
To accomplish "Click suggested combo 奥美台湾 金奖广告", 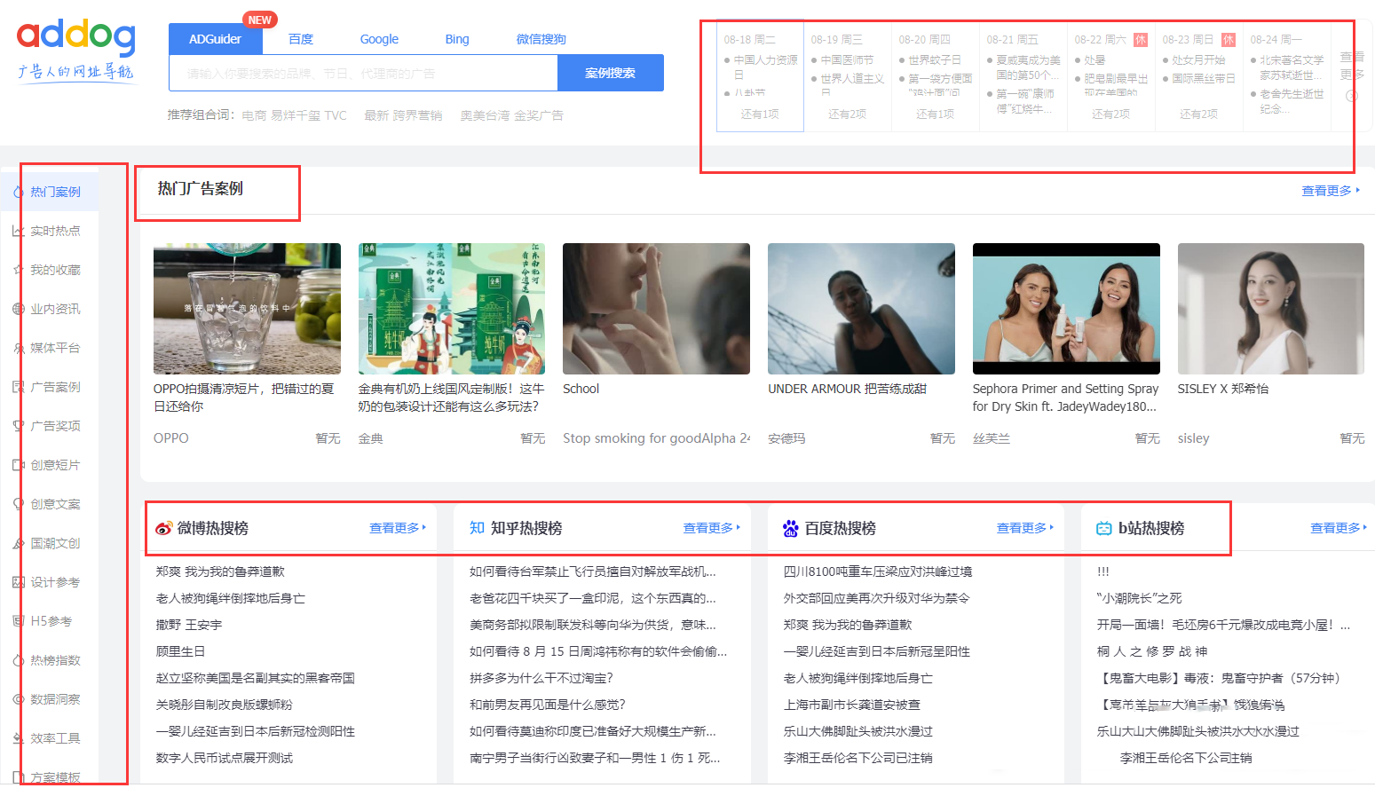I will point(511,115).
